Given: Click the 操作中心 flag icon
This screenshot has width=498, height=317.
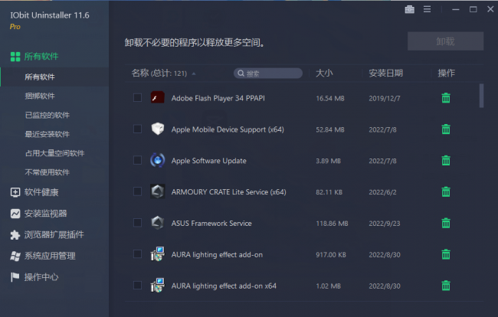Looking at the screenshot, I should click(15, 277).
